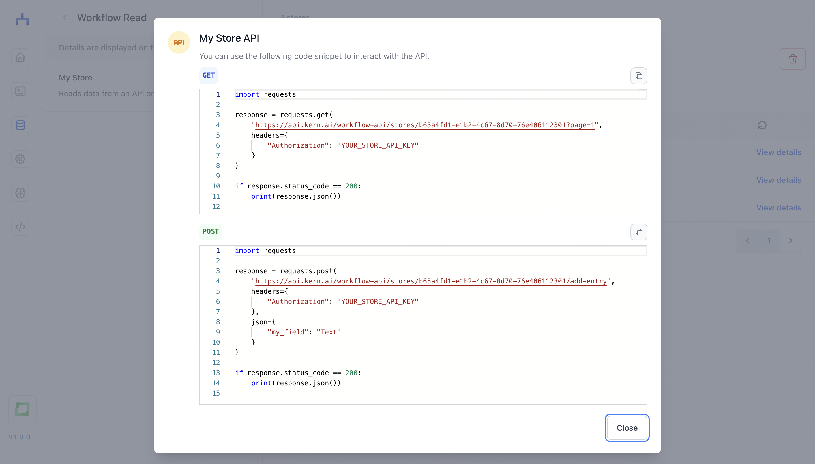This screenshot has height=464, width=815.
Task: Click the V1.0.0 version label
Action: (x=19, y=437)
